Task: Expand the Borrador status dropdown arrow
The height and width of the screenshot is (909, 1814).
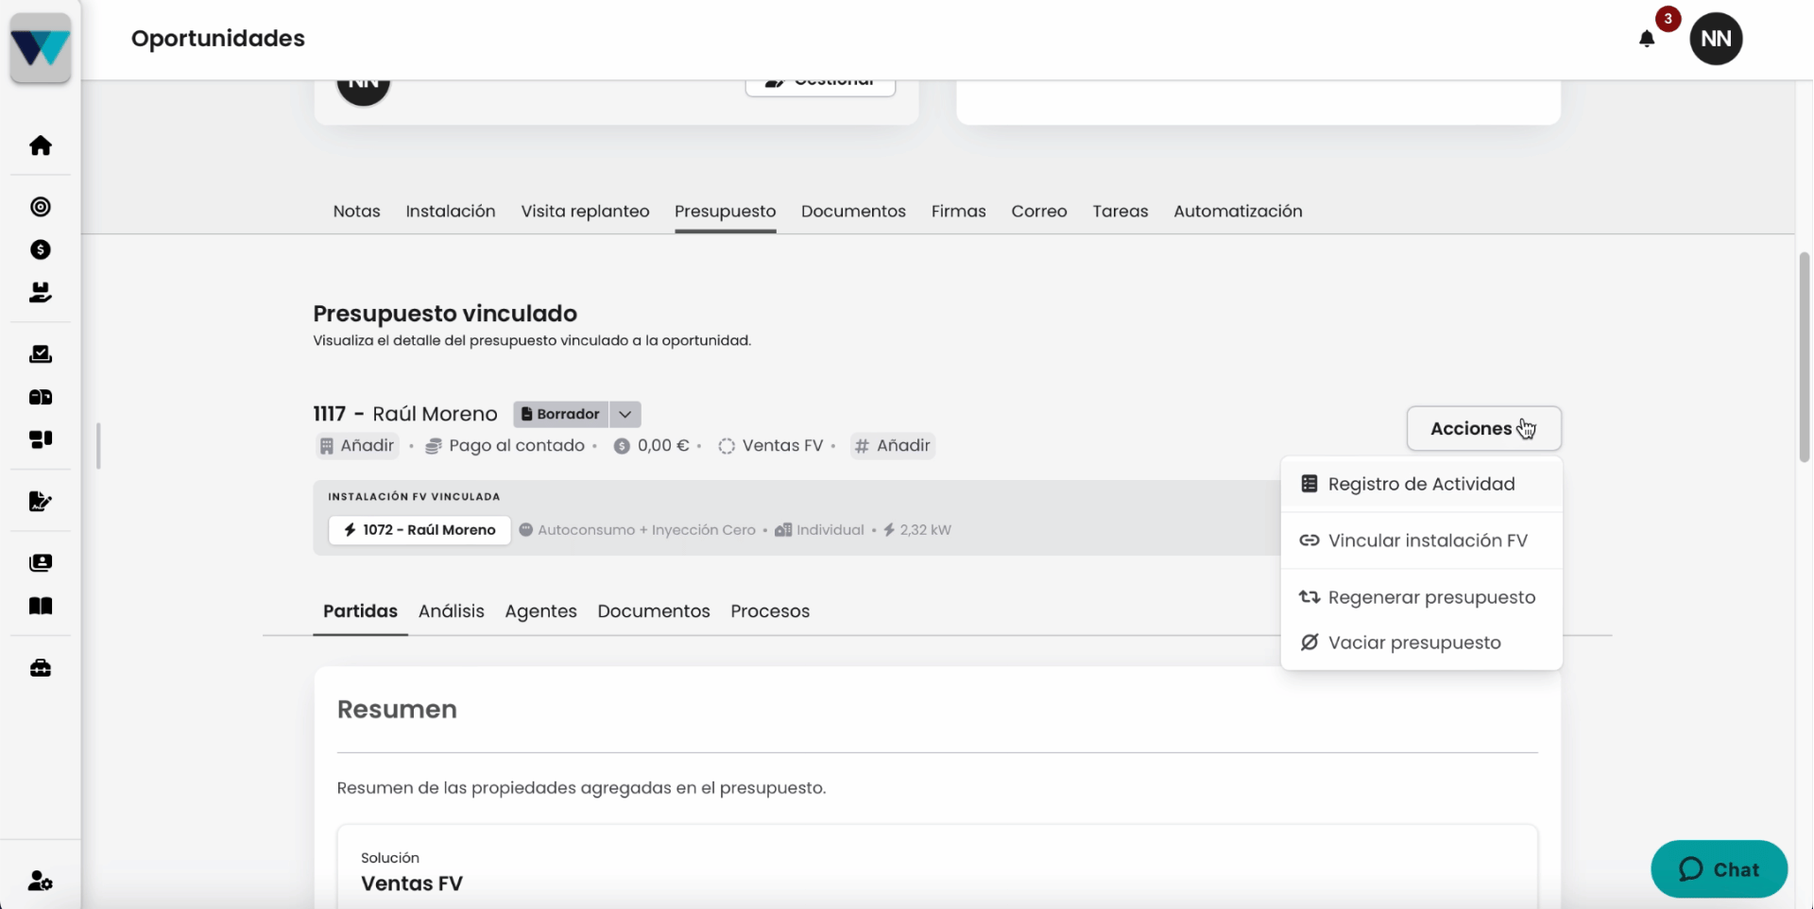Action: (x=625, y=414)
